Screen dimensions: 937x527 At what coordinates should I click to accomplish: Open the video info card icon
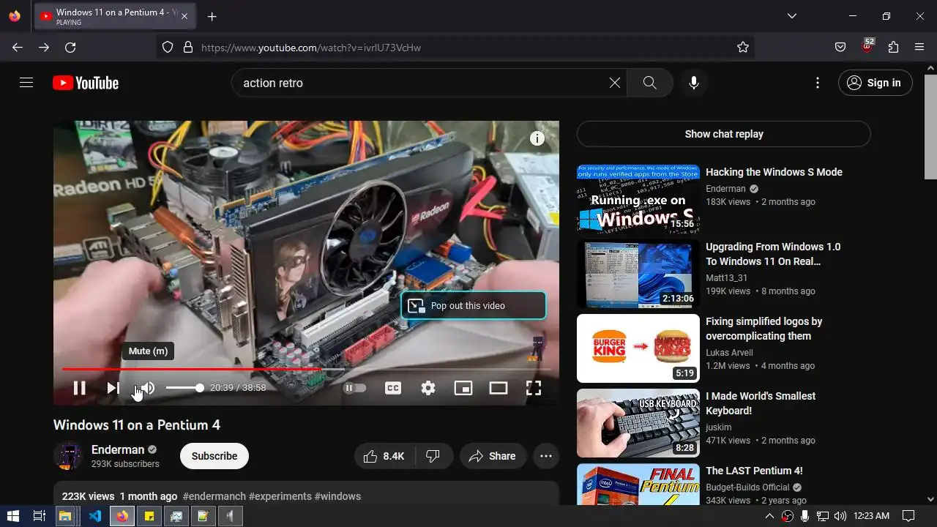tap(537, 138)
